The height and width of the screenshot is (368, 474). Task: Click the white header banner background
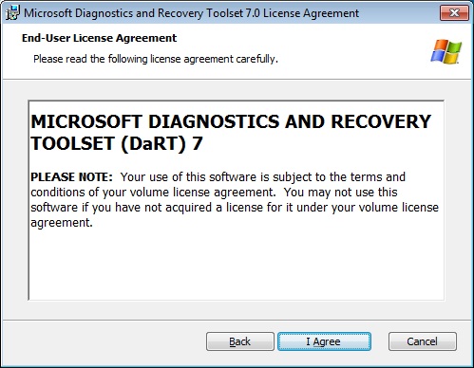pyautogui.click(x=349, y=50)
